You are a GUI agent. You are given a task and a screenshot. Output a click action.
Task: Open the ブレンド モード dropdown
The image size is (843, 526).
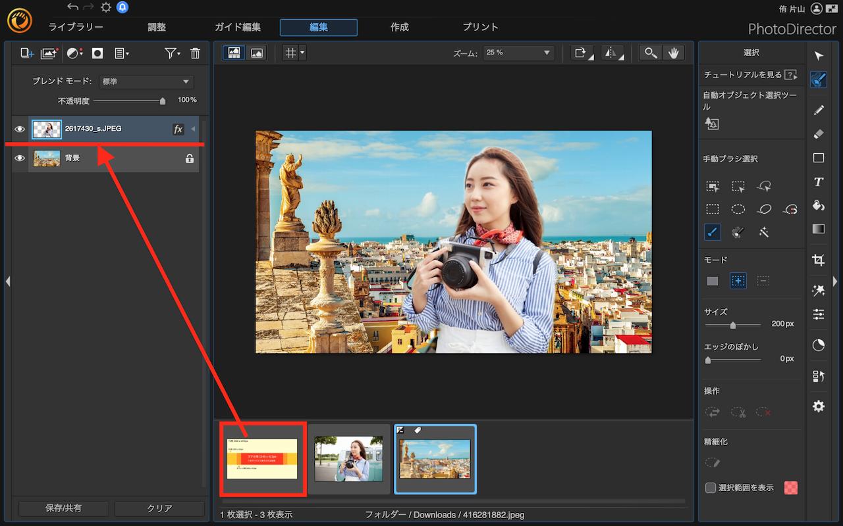point(146,82)
